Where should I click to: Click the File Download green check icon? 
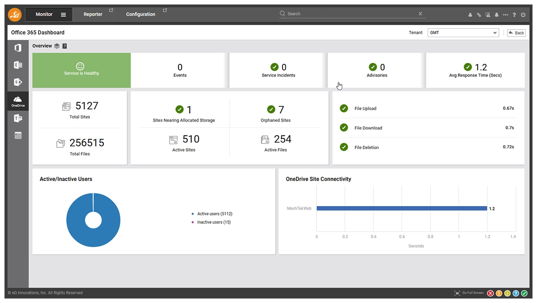(344, 127)
